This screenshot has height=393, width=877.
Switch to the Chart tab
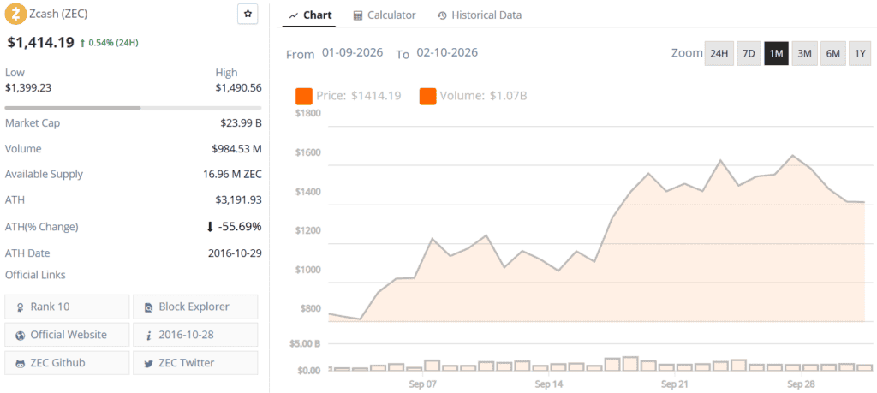click(x=310, y=15)
